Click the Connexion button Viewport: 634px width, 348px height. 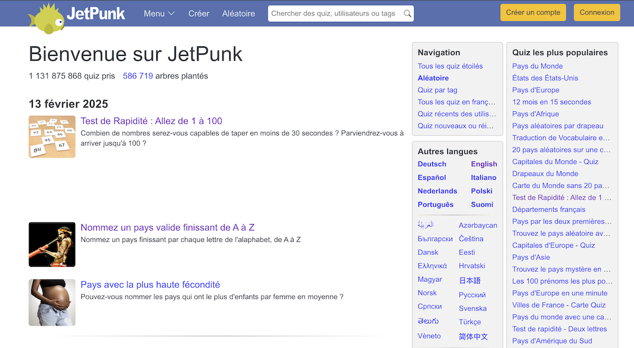click(x=597, y=13)
